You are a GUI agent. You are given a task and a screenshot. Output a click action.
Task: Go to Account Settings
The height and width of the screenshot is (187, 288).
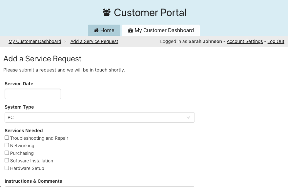click(x=245, y=41)
